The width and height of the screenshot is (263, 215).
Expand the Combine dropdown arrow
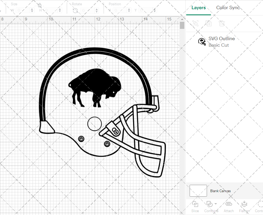[216, 204]
